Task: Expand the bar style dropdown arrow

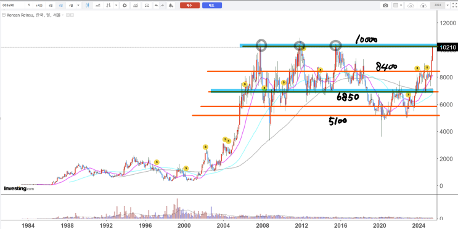Action: (117, 6)
